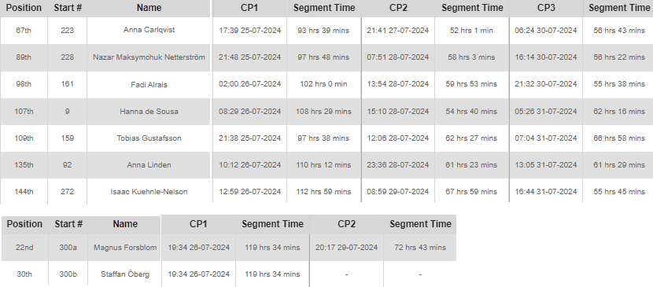The width and height of the screenshot is (653, 287).
Task: Select the start number 300a cell
Action: click(68, 248)
